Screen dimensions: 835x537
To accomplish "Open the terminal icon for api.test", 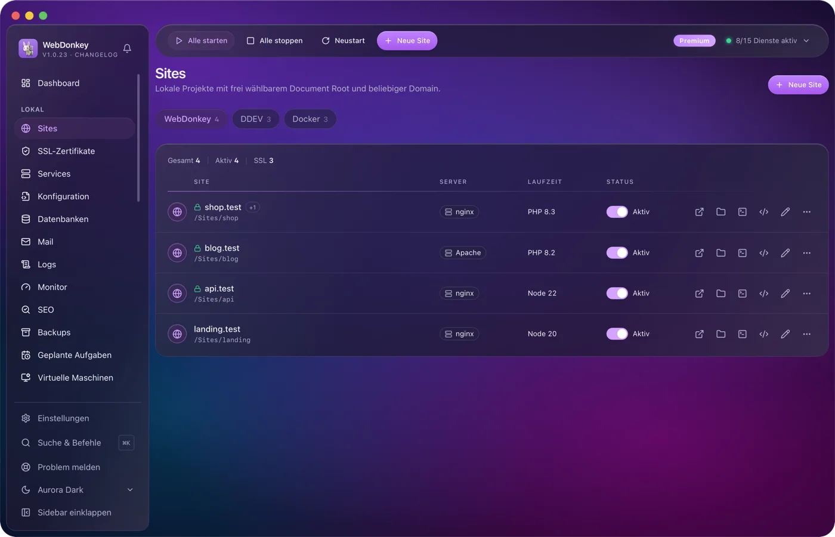I will pos(742,294).
